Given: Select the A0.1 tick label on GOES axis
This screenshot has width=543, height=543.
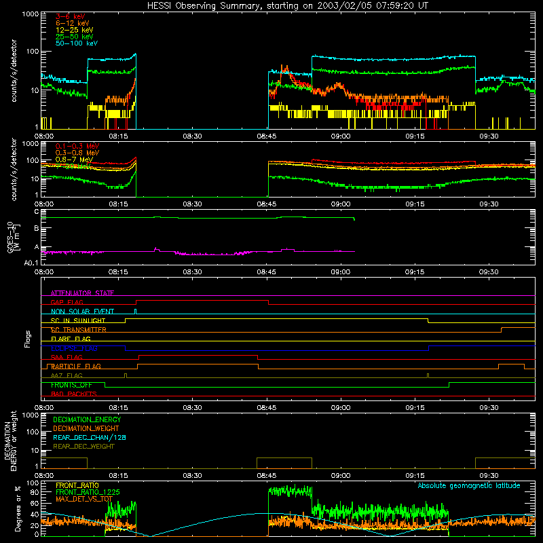Looking at the screenshot, I should (31, 263).
